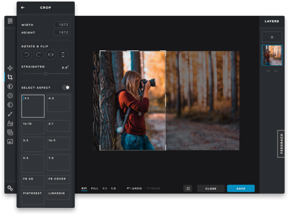Viewport: 289px width, 215px height.
Task: Add a new layer
Action: point(272,37)
